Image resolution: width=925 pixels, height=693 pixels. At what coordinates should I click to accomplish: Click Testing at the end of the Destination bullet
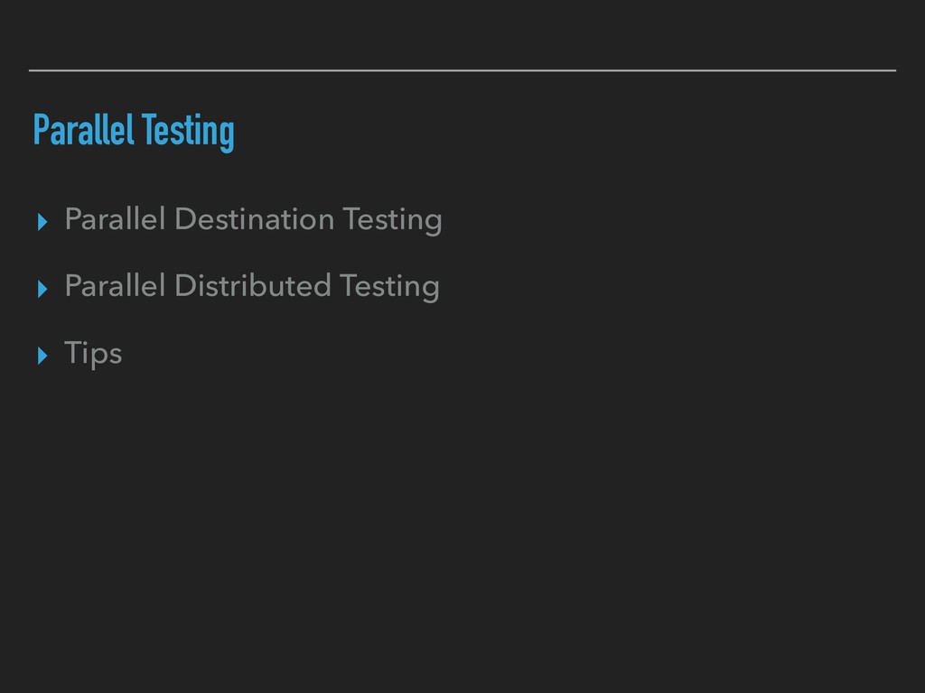(x=392, y=222)
